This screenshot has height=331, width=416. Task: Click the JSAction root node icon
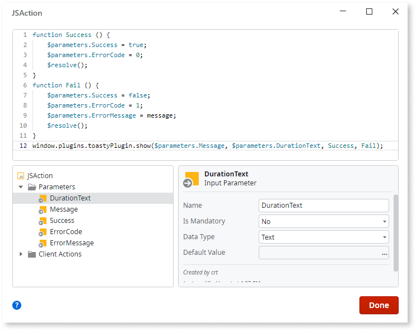(21, 176)
